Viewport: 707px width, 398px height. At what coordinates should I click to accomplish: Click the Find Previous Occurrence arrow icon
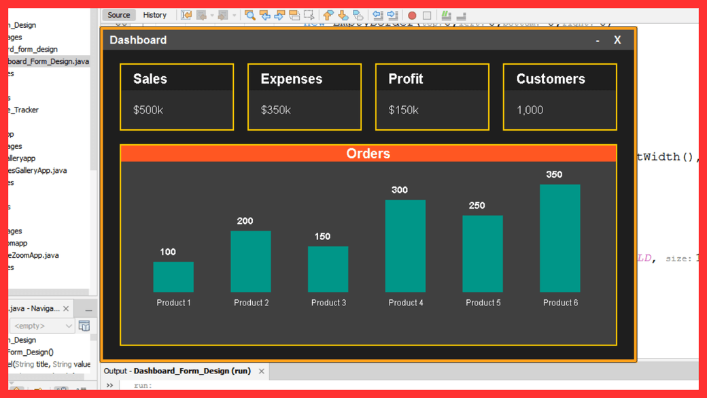[x=264, y=14]
